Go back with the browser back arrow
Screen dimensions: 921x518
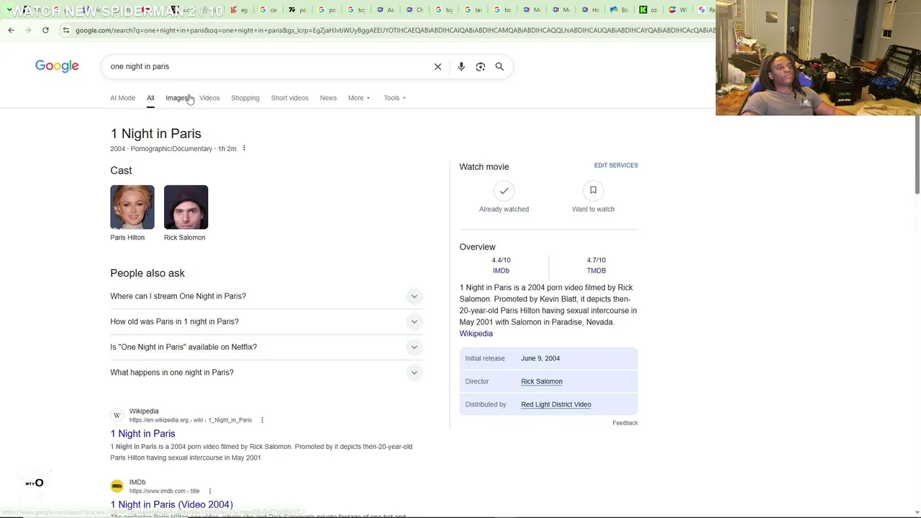[x=11, y=30]
